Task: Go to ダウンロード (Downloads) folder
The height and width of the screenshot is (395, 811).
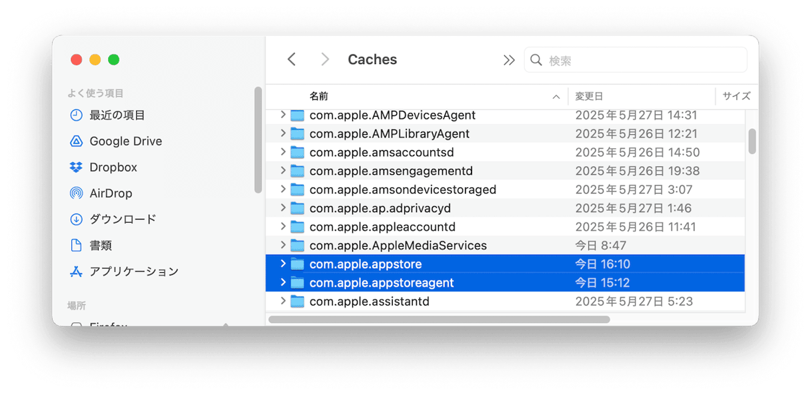Action: 123,220
